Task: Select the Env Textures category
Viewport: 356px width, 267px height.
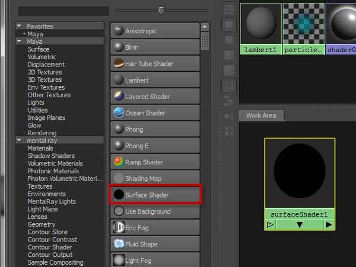Action: pos(46,87)
